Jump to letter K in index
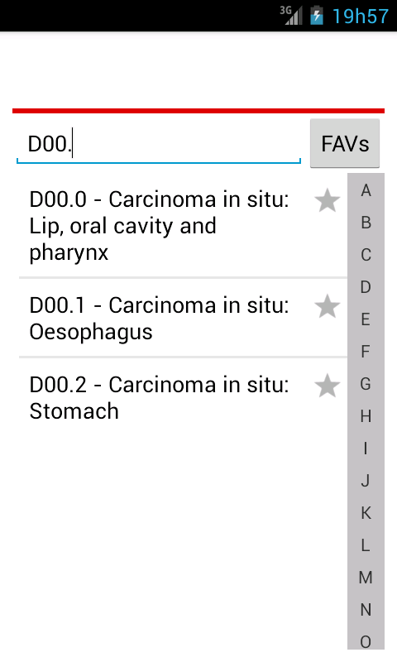 (x=366, y=513)
